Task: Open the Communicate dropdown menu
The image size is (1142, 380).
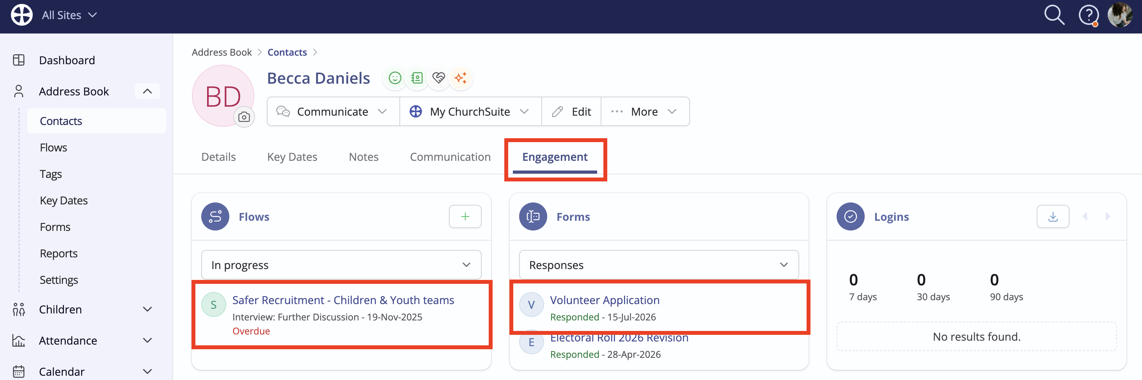Action: click(333, 111)
